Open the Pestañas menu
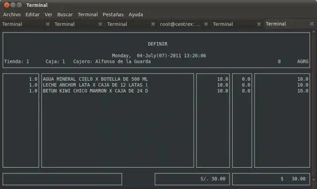The image size is (317, 189). click(x=113, y=14)
